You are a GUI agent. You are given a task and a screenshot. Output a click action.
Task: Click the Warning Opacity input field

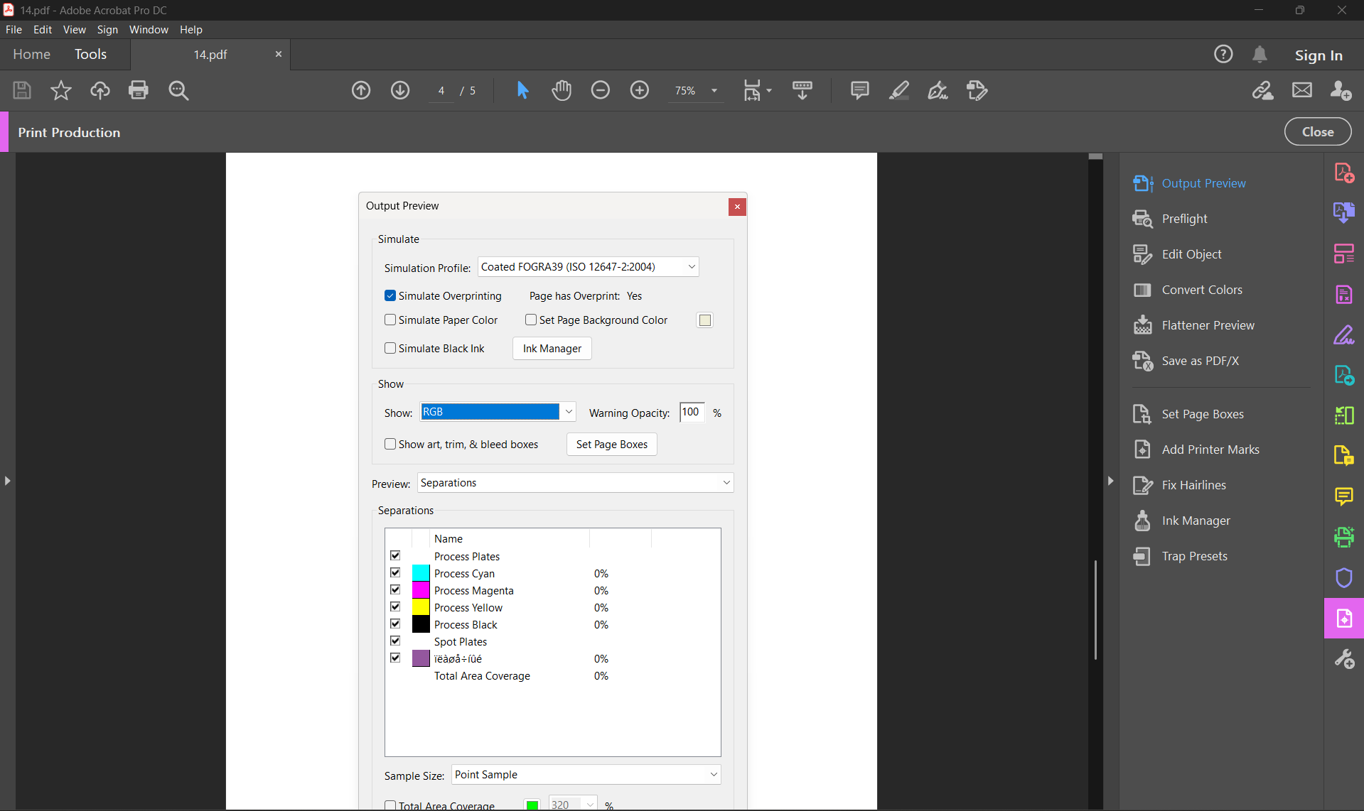[x=692, y=412]
